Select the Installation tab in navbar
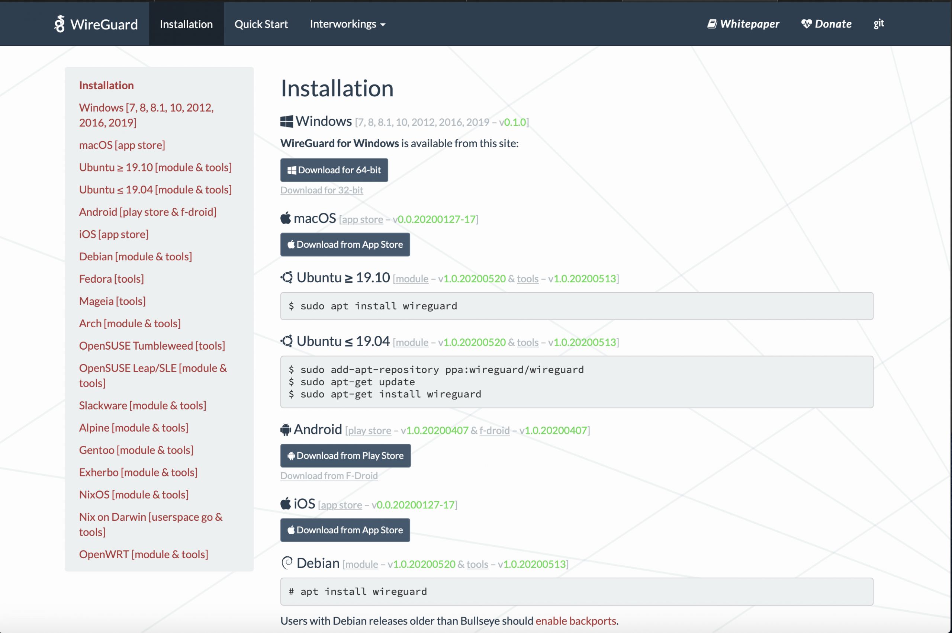 [186, 24]
